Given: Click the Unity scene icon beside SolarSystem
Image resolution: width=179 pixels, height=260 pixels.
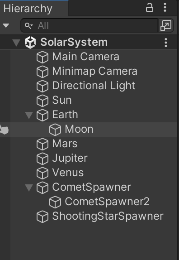Looking at the screenshot, I should coord(30,43).
